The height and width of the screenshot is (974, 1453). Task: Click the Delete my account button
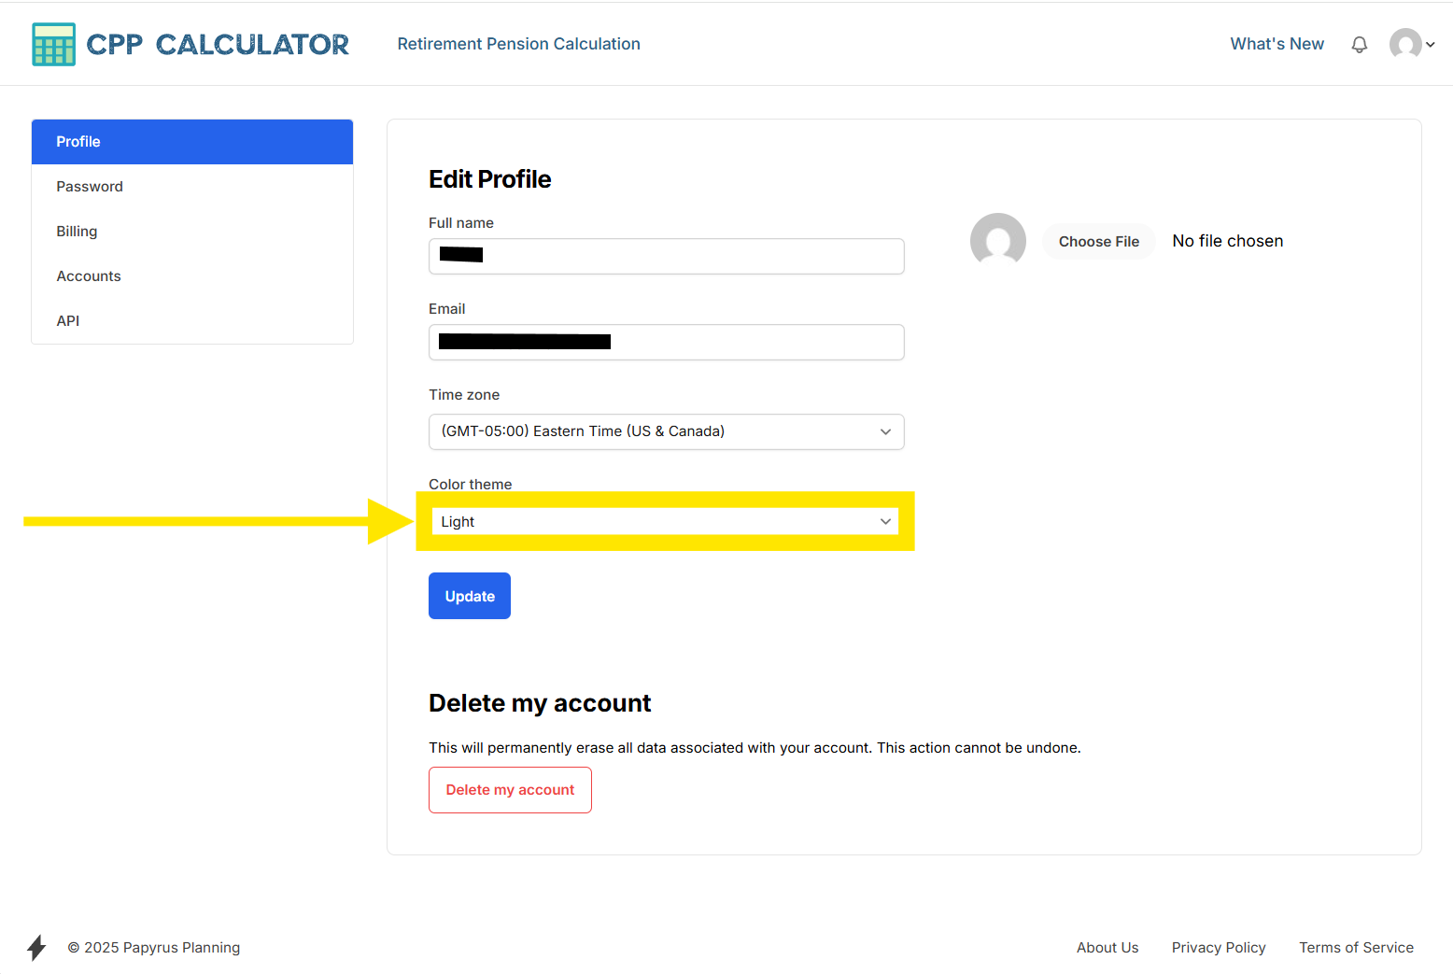(x=510, y=790)
